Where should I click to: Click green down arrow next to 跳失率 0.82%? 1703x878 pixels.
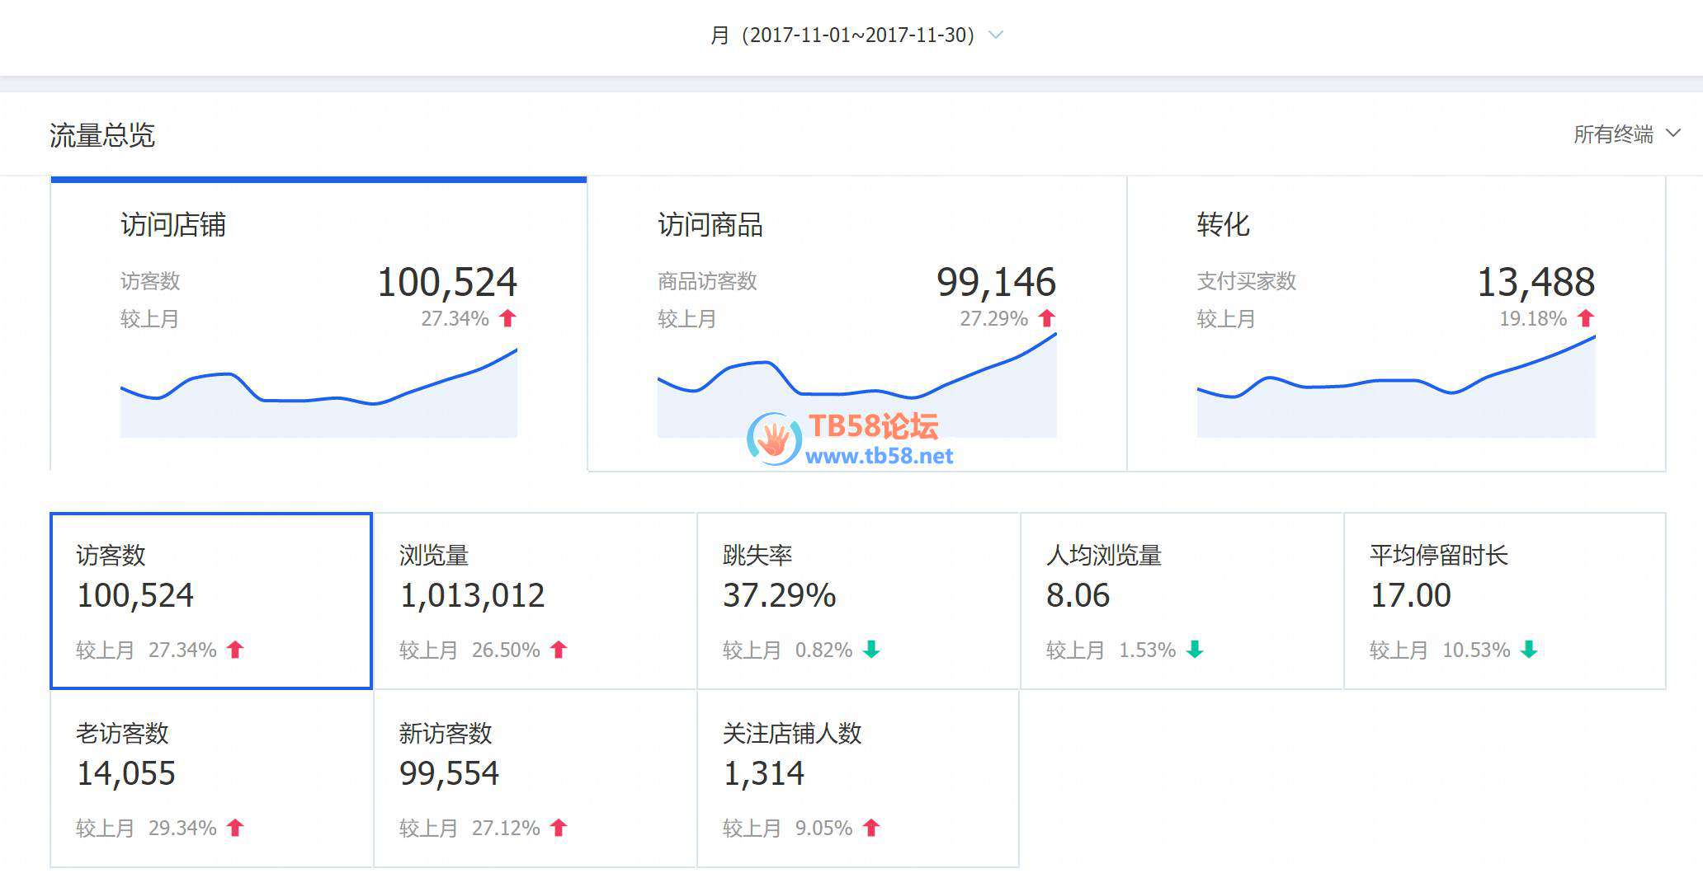coord(871,650)
